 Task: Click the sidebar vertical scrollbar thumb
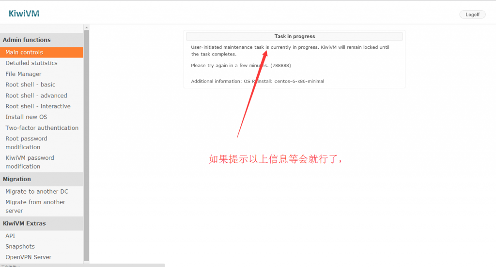[87, 145]
